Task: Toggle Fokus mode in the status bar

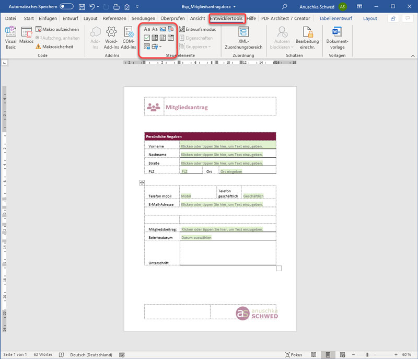Action: [x=293, y=354]
